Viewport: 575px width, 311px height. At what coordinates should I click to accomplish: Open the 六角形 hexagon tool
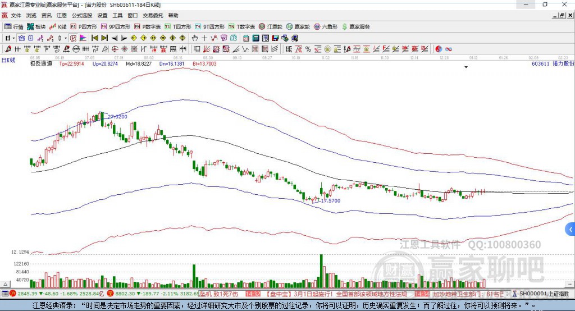(x=326, y=27)
